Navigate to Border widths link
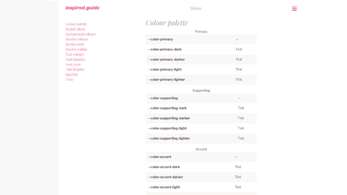The width and height of the screenshot is (347, 195). 76,49
